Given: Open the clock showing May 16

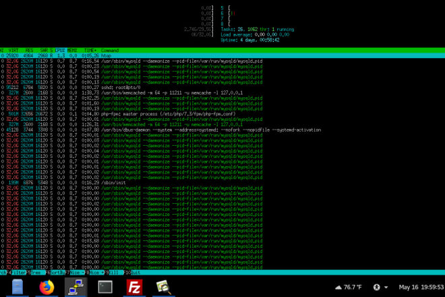Looking at the screenshot, I should tap(421, 288).
